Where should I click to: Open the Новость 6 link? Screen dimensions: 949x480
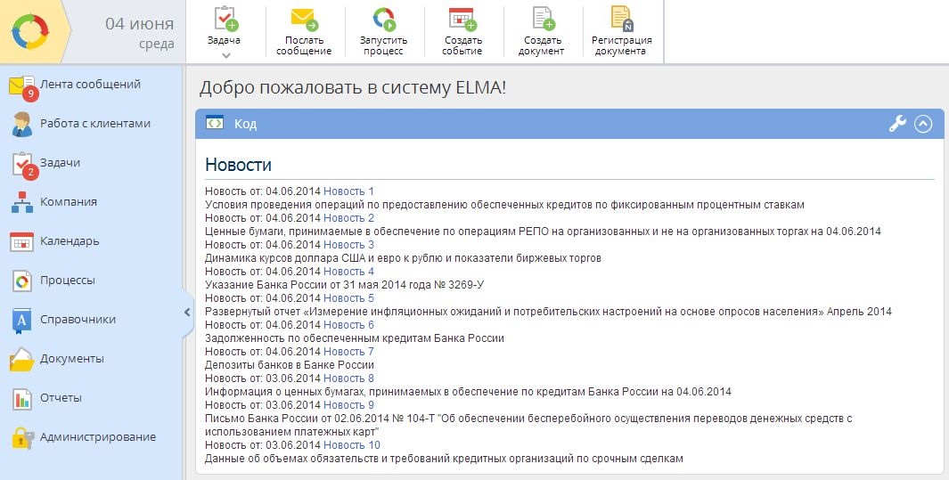tap(348, 325)
